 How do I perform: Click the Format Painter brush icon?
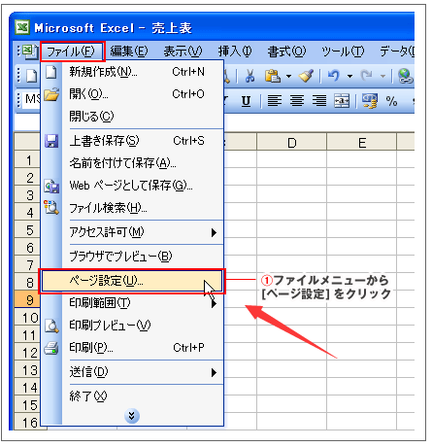pos(306,76)
